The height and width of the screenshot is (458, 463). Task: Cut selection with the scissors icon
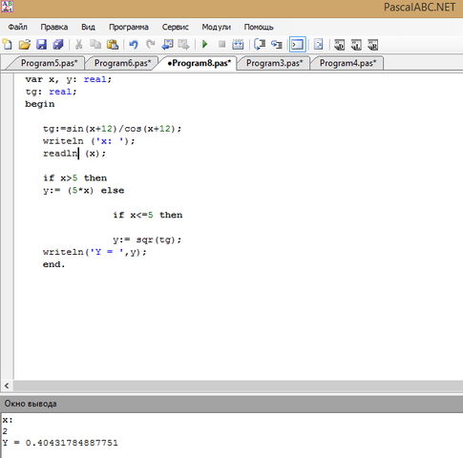pyautogui.click(x=78, y=45)
